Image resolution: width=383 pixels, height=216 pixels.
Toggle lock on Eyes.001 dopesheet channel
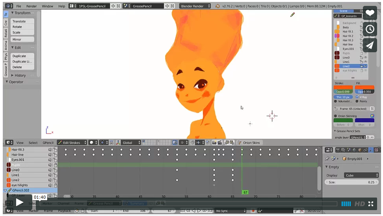[56, 160]
